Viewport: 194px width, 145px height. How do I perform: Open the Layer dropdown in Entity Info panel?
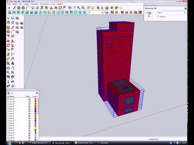(x=185, y=12)
